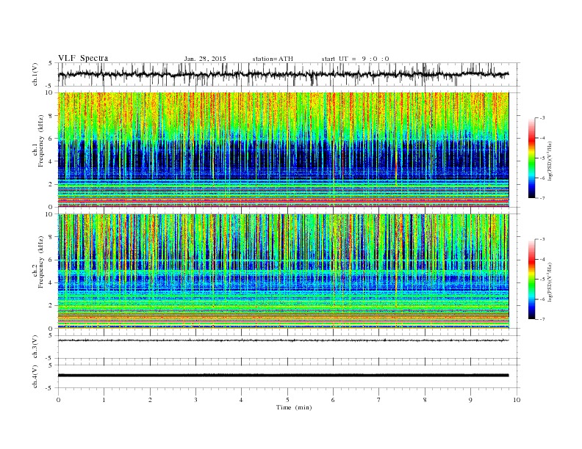Click time axis tick label "10"
582x449 pixels.
[x=517, y=400]
